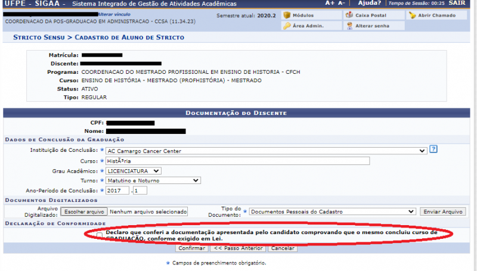The height and width of the screenshot is (271, 477).
Task: Click the Abrir Chamado menu label
Action: 437,15
